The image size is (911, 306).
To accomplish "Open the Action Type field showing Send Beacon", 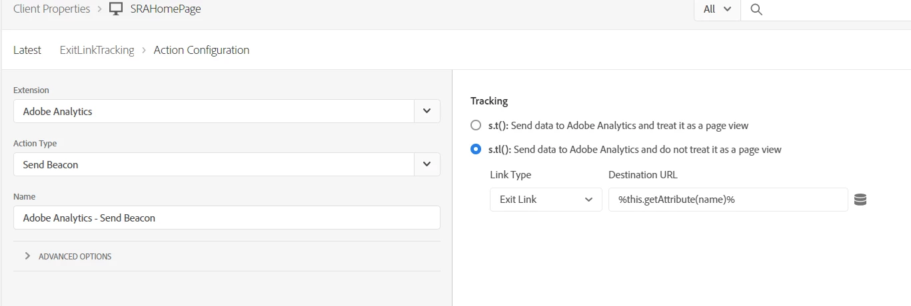I will [x=214, y=164].
